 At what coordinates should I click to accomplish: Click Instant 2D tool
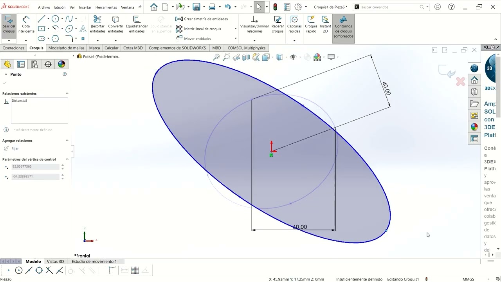(325, 25)
